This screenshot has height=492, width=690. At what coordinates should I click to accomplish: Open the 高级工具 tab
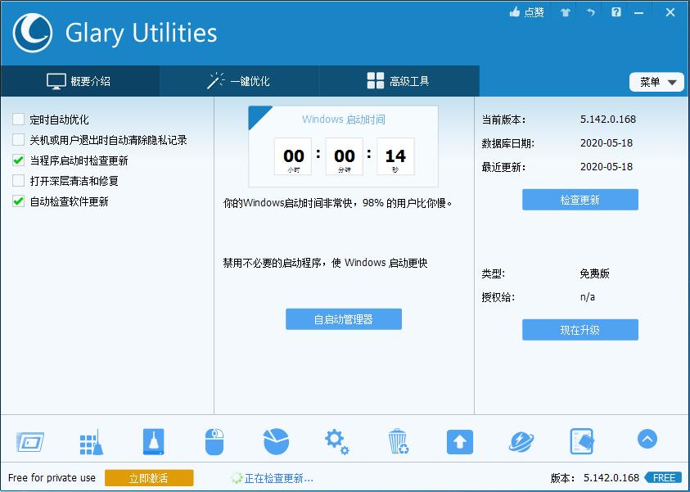coord(398,81)
